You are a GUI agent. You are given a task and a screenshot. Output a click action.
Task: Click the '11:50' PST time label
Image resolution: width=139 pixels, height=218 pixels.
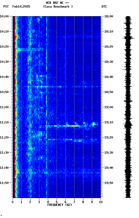click(4, 183)
